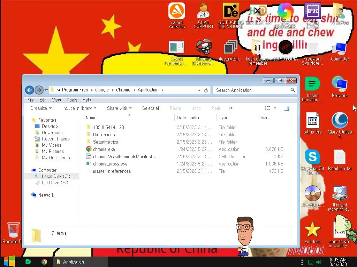The width and height of the screenshot is (357, 267).
Task: Show more toolbar commands chevron
Action: point(231,108)
